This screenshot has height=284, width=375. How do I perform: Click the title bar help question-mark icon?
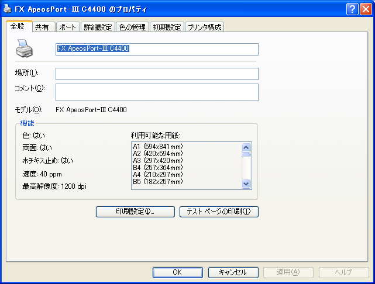coord(352,9)
